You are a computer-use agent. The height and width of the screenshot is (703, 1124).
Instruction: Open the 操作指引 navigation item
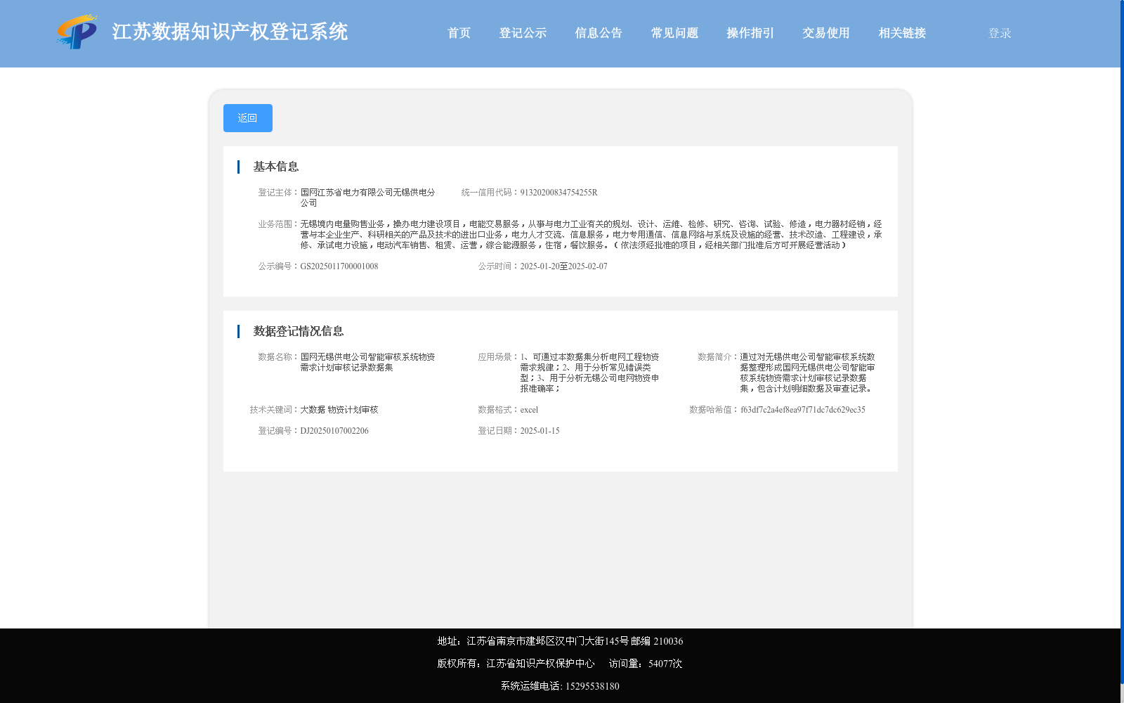coord(750,33)
